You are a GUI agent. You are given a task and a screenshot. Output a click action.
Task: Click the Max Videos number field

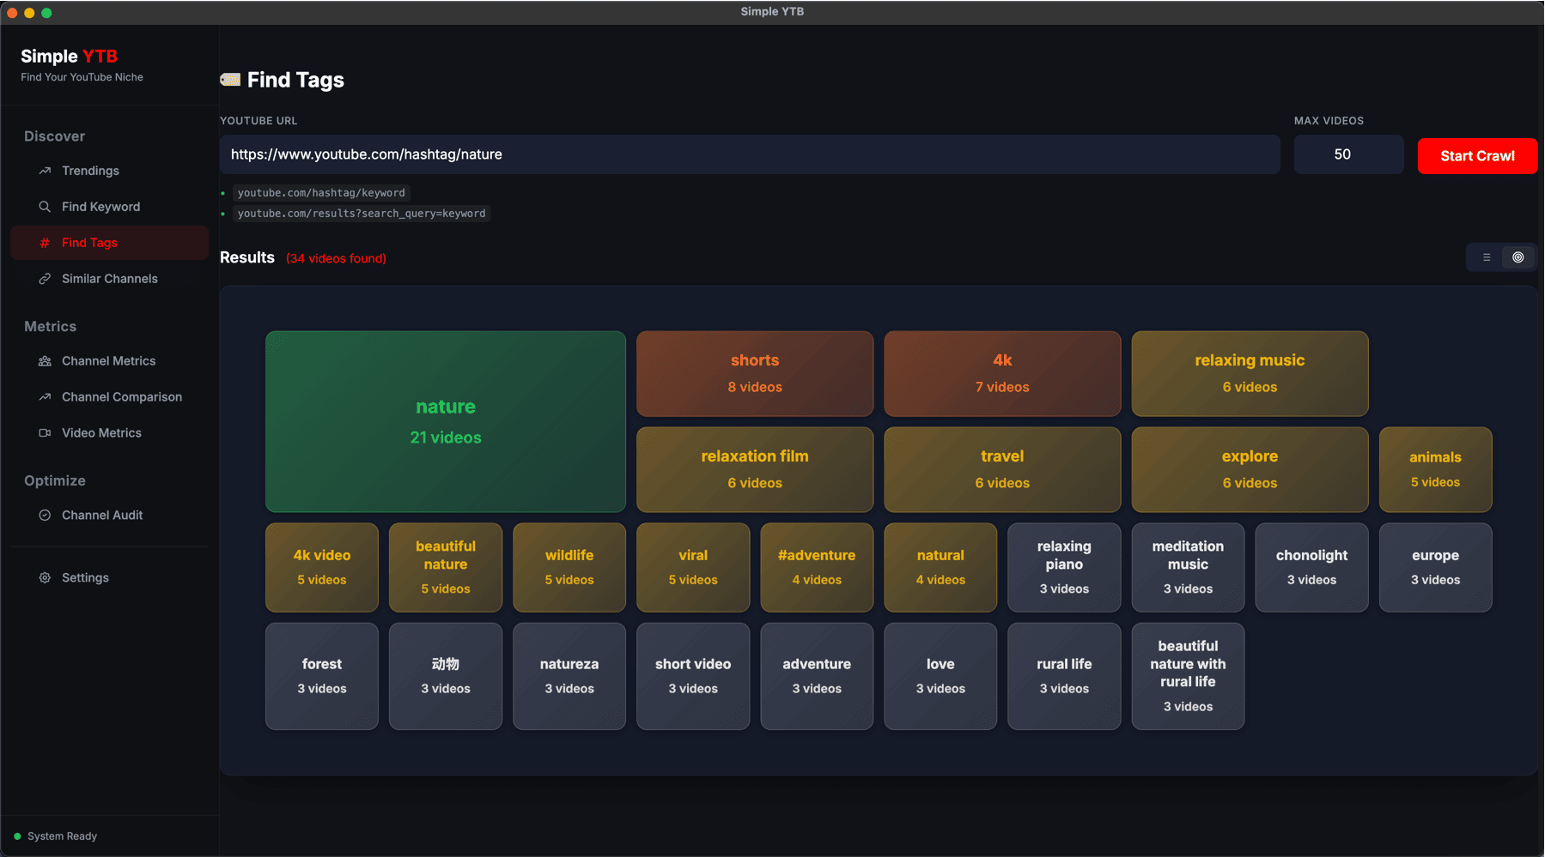1347,154
